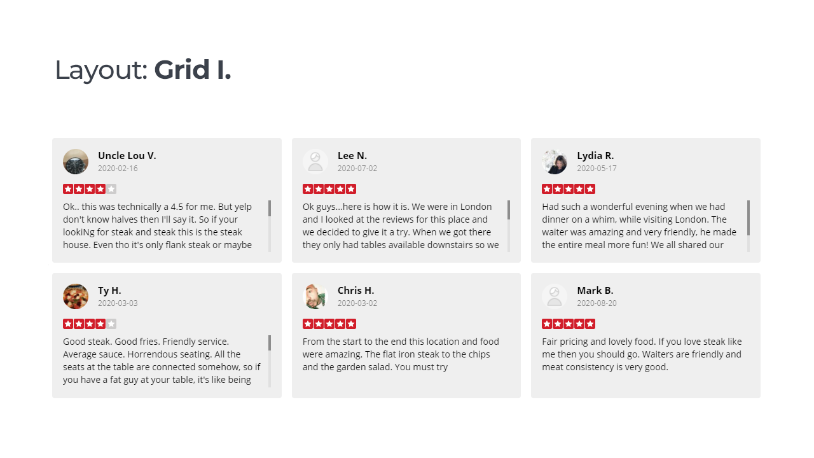Open Mark B.'s placeholder avatar
814x458 pixels.
click(555, 296)
